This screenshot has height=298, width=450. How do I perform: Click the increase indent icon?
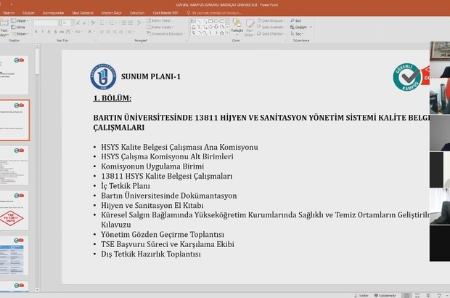pyautogui.click(x=131, y=23)
